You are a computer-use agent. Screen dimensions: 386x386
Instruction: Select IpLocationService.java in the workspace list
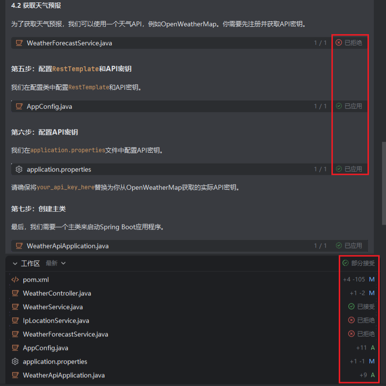pyautogui.click(x=56, y=321)
